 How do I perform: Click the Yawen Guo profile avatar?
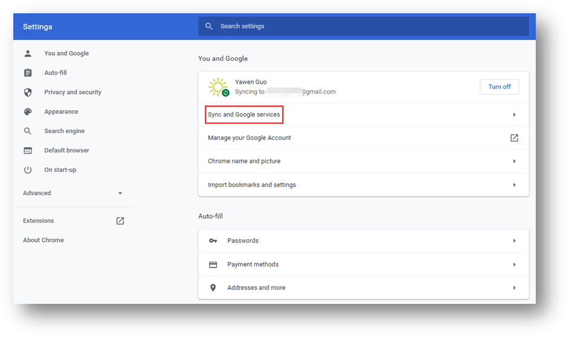(x=217, y=87)
